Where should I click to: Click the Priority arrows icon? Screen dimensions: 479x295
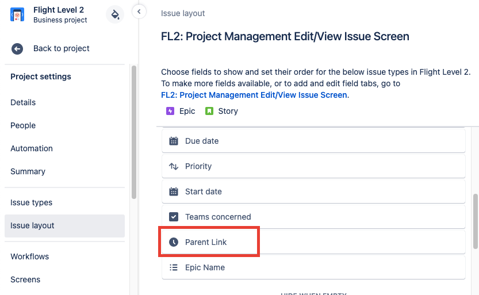[x=174, y=166]
